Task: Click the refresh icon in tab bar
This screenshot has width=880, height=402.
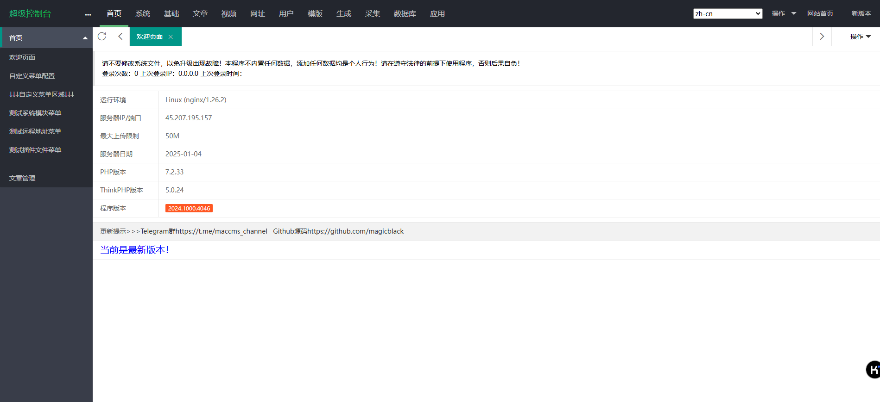Action: [102, 37]
